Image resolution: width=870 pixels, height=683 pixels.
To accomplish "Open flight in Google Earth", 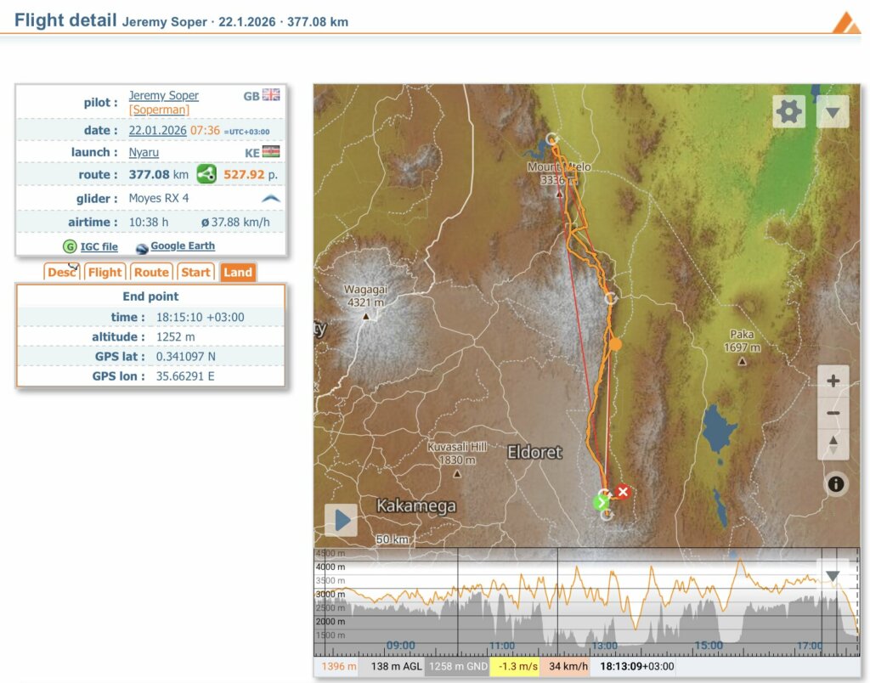I will coord(182,246).
